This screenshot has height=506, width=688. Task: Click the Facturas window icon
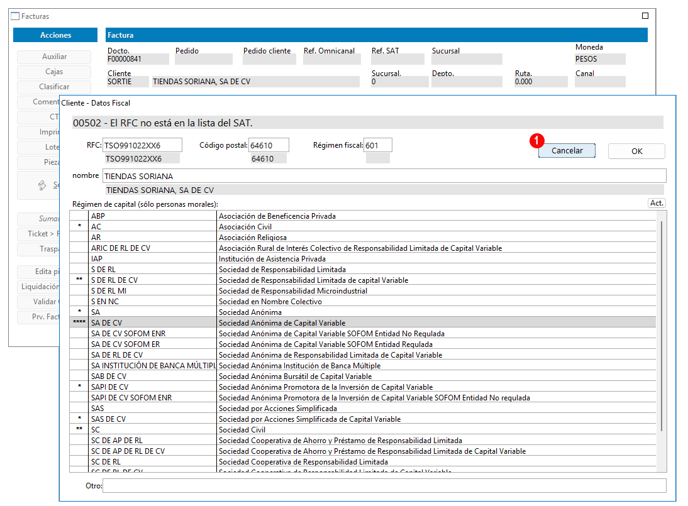coord(15,16)
